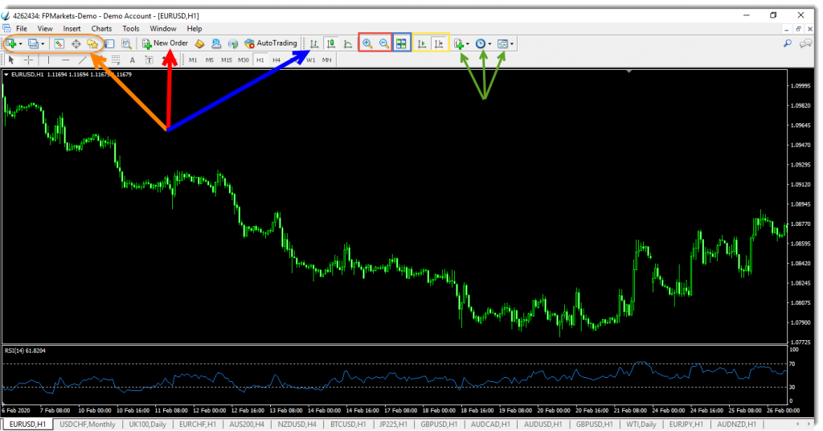Switch chart to candlesticks mode

[330, 44]
